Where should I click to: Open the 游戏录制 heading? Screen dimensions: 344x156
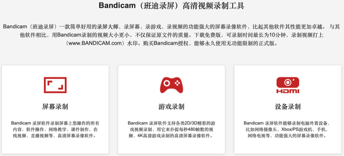[x=171, y=107]
